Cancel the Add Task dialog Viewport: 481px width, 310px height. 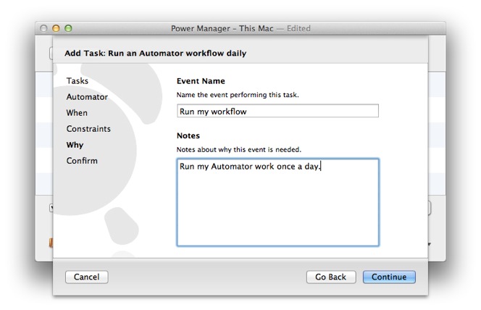pyautogui.click(x=86, y=277)
